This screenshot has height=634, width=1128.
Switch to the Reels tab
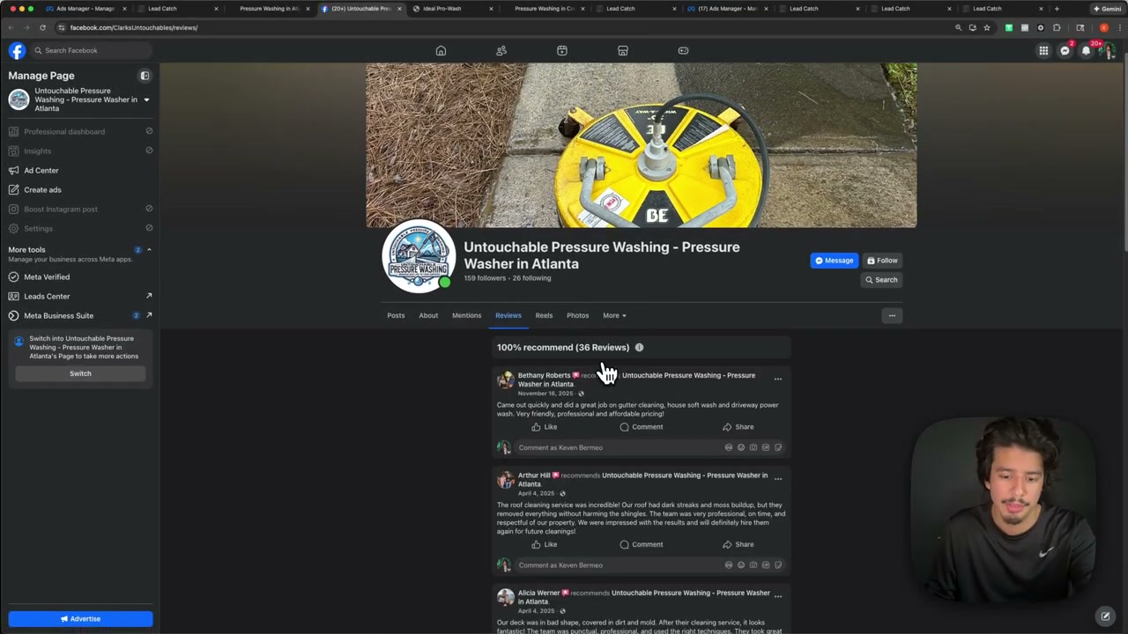(x=544, y=315)
